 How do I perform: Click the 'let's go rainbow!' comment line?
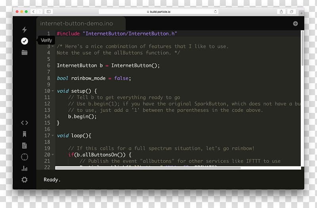tap(161, 148)
